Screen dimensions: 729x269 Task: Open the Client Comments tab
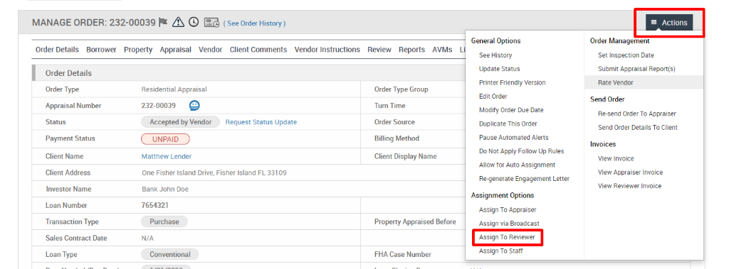point(258,50)
